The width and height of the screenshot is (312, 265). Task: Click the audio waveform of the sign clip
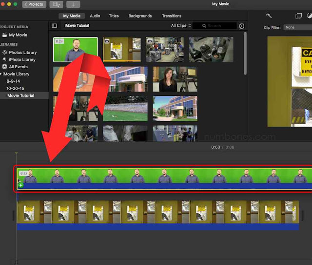[158, 227]
